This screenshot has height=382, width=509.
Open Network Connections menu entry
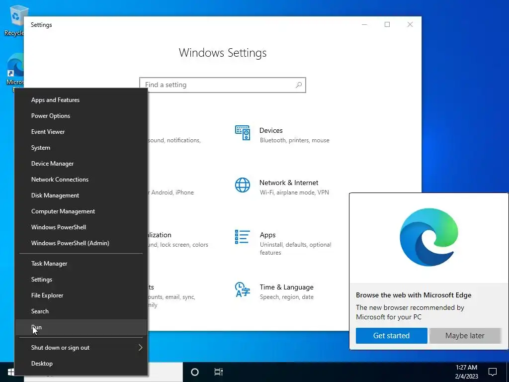(x=81, y=179)
